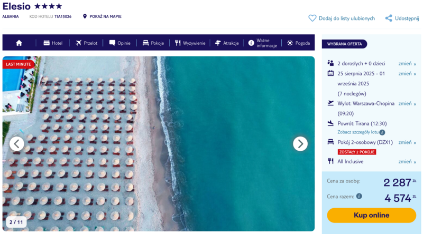This screenshot has height=234, width=423.
Task: Click the Cena razem info icon
Action: pos(359,196)
